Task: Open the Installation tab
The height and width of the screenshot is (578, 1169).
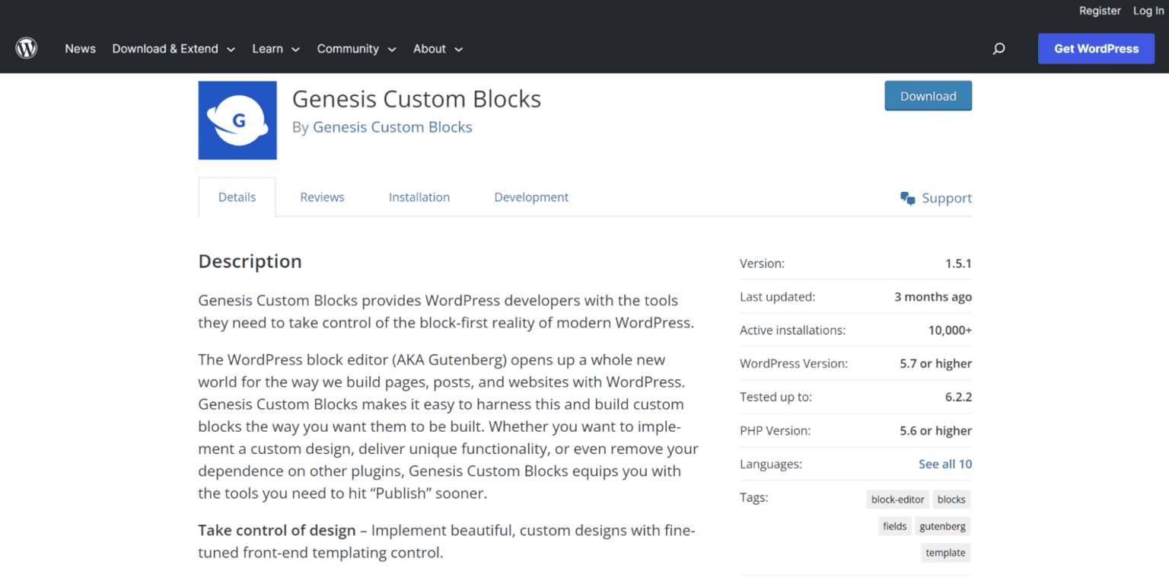Action: pyautogui.click(x=419, y=196)
